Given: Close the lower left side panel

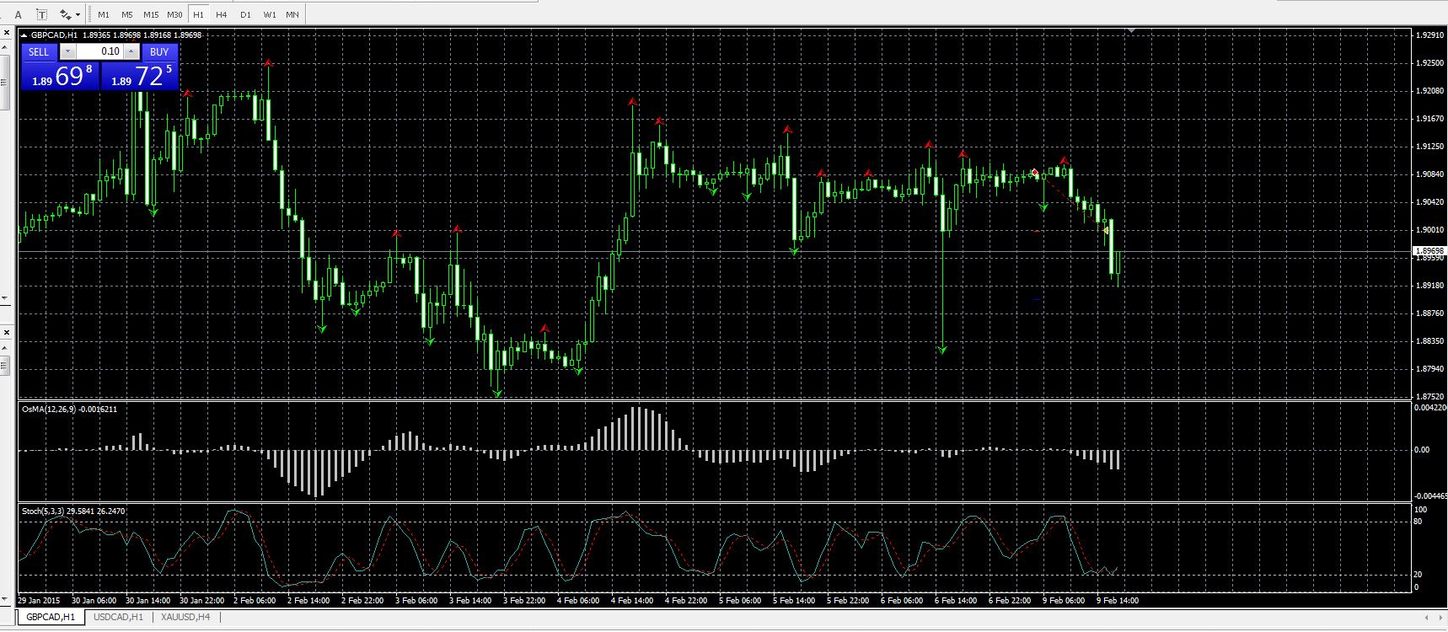Looking at the screenshot, I should 5,332.
